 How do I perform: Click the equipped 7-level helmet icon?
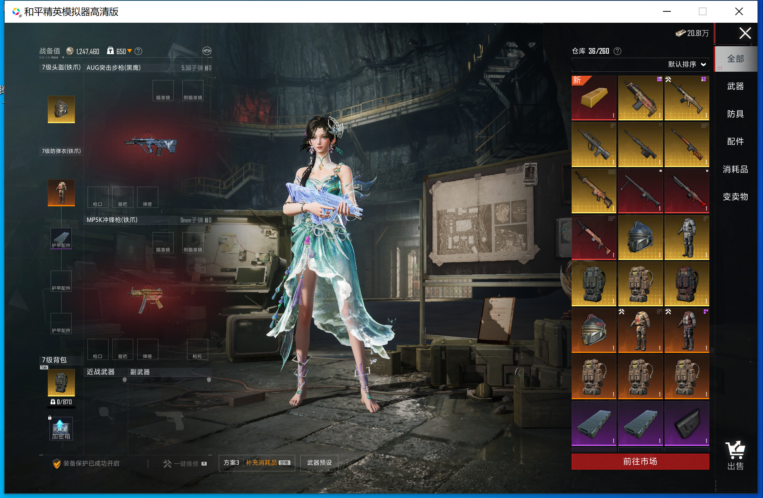[61, 109]
